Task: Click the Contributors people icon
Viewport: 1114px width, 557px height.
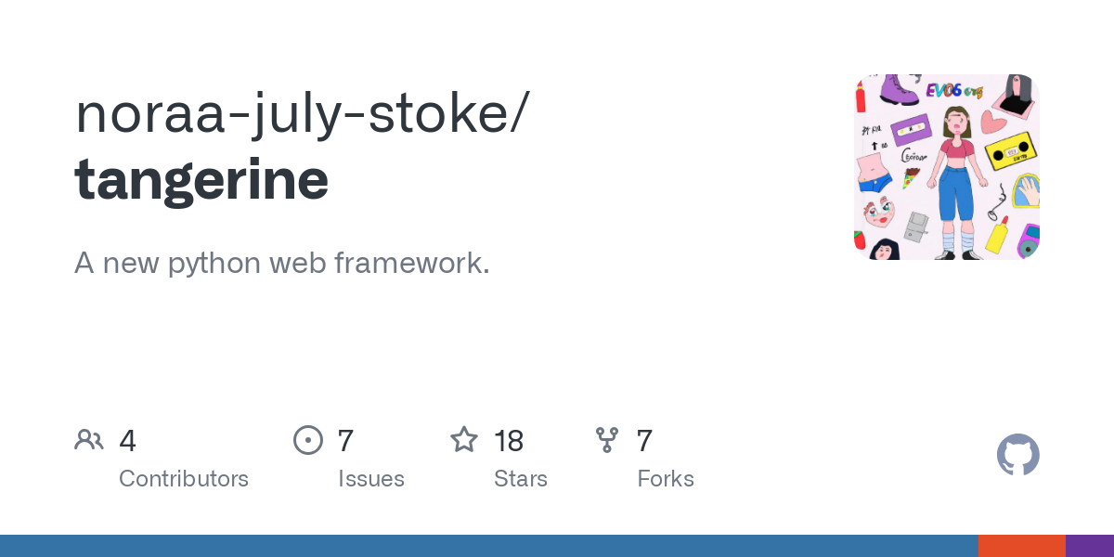Action: (89, 440)
